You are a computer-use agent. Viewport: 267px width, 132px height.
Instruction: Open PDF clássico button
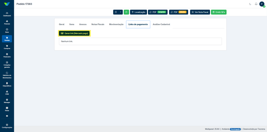click(x=178, y=12)
